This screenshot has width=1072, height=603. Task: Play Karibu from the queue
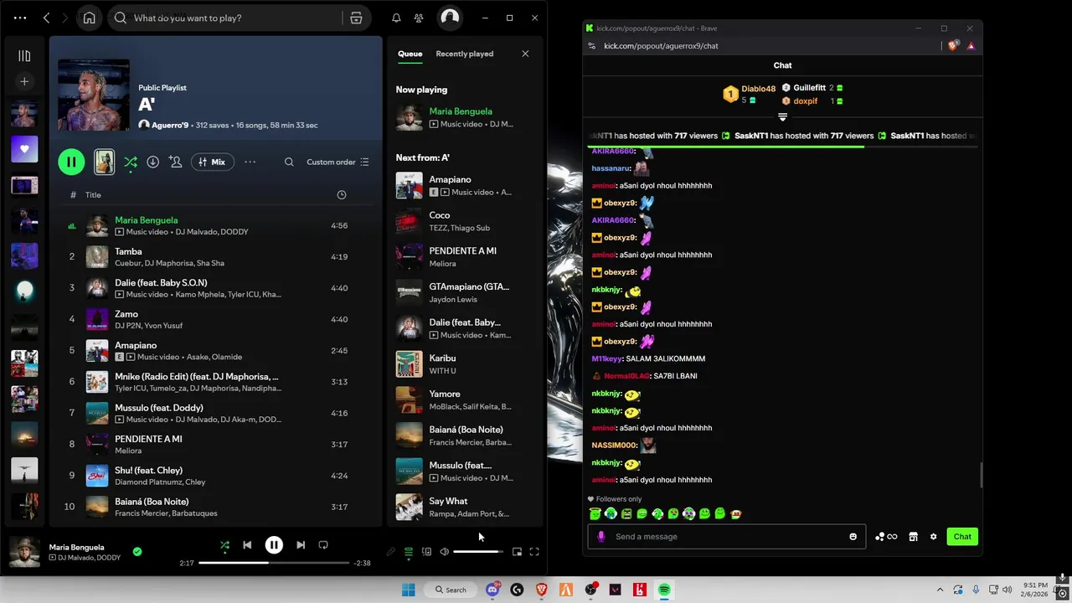click(x=465, y=363)
